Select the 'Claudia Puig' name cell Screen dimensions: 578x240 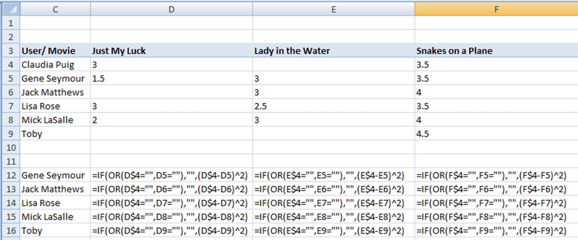(48, 65)
